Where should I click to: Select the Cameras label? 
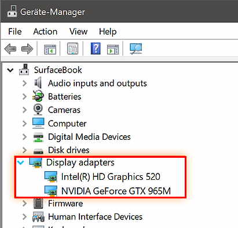point(64,110)
